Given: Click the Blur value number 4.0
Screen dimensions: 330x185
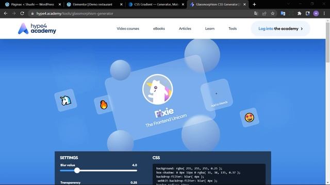Looking at the screenshot, I should [135, 165].
